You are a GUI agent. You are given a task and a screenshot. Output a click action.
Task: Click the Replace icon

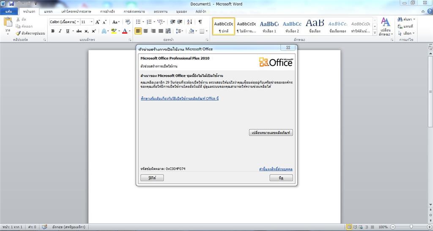point(400,26)
